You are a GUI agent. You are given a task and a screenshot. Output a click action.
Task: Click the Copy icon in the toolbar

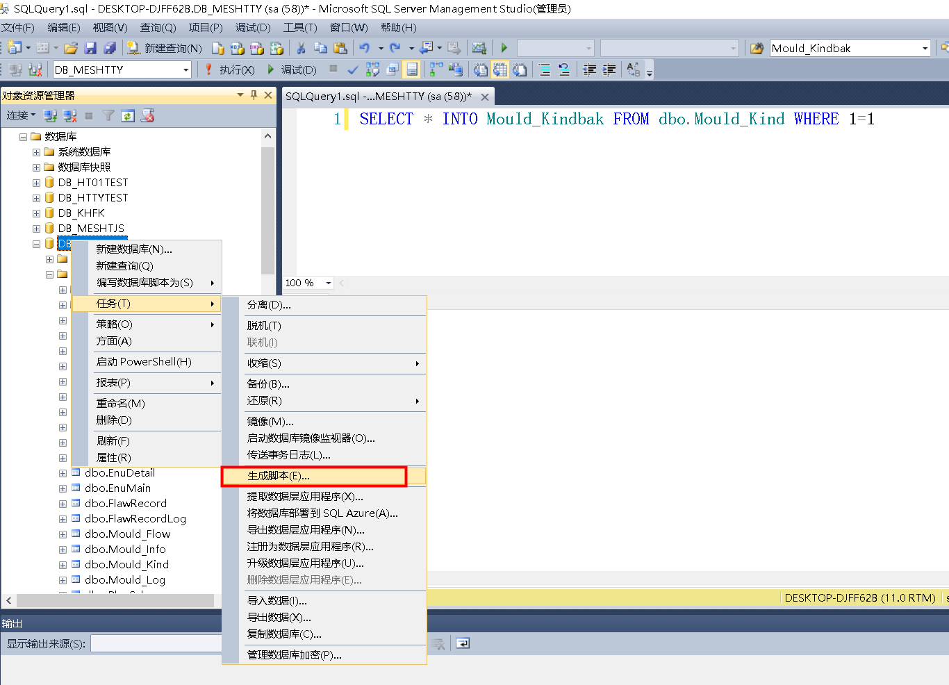coord(320,48)
